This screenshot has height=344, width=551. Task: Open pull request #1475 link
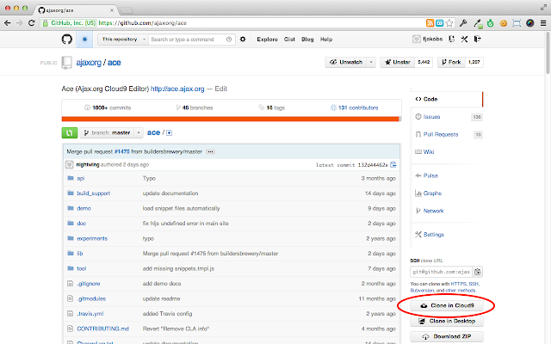(122, 151)
